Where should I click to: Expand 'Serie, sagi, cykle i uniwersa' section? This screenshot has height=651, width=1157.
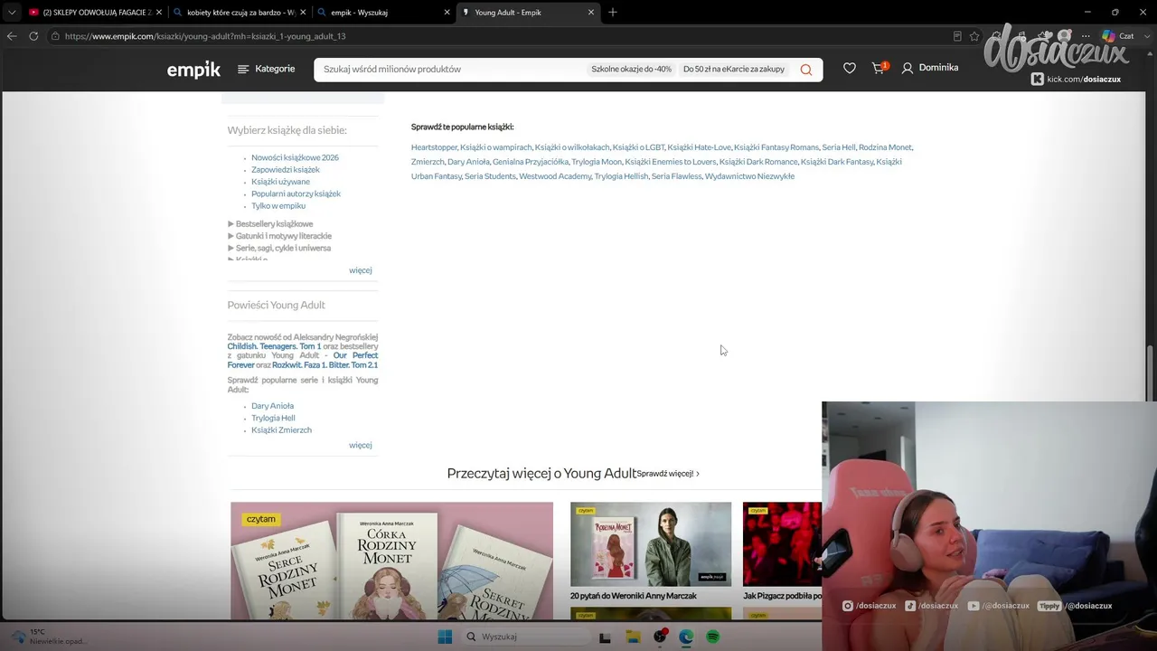(x=279, y=248)
